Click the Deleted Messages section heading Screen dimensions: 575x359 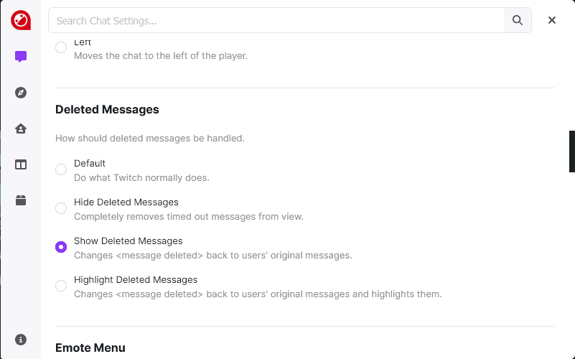point(107,110)
